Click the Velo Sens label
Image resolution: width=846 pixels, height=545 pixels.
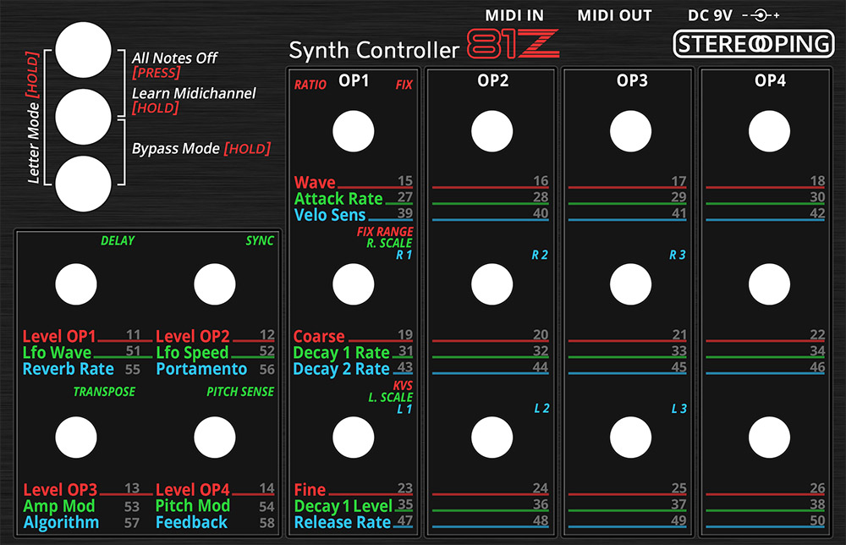tap(330, 215)
